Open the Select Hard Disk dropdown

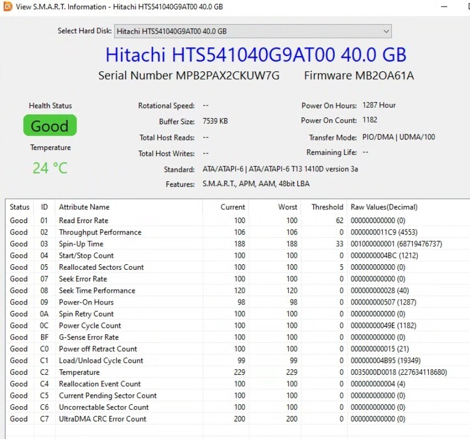[x=253, y=31]
